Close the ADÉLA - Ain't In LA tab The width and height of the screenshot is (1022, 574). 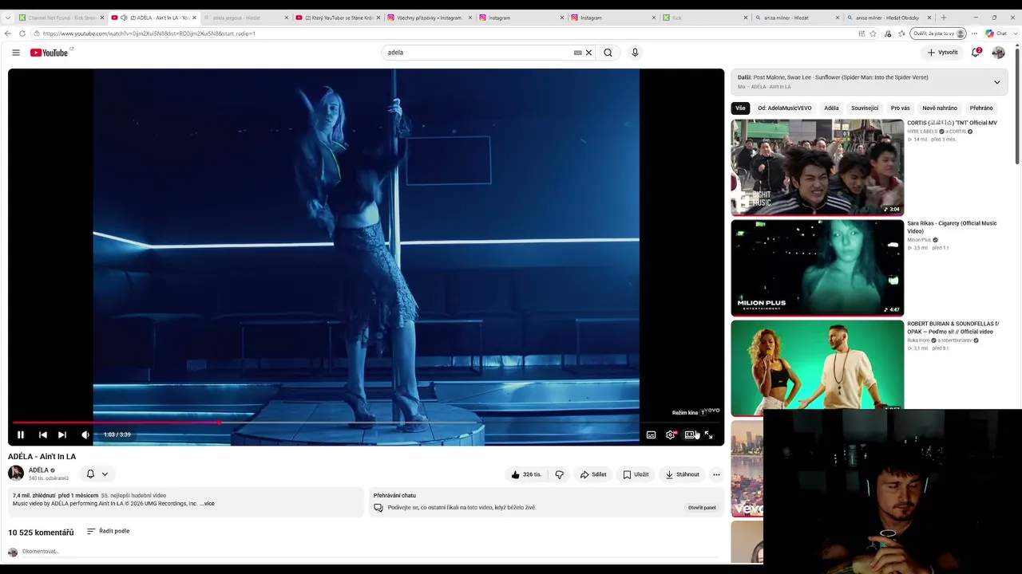194,18
